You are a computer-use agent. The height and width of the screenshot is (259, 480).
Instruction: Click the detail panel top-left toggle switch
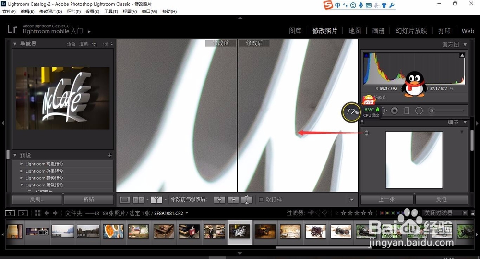(x=362, y=122)
